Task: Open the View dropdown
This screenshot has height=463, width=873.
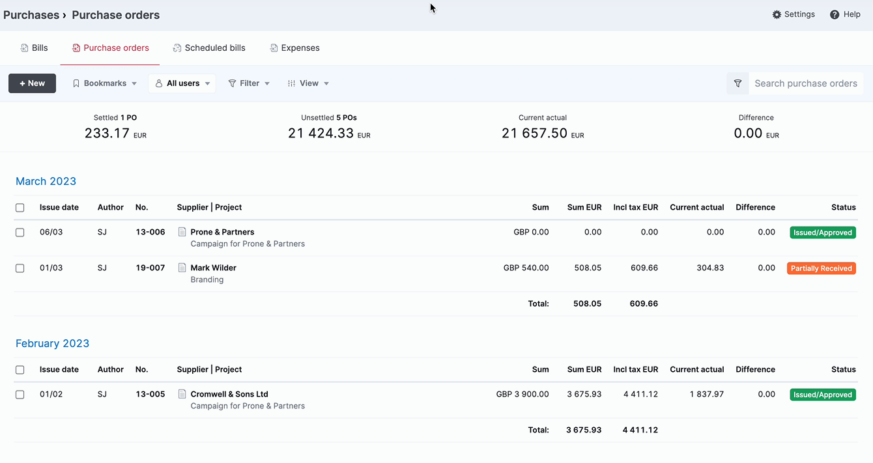Action: click(x=308, y=83)
